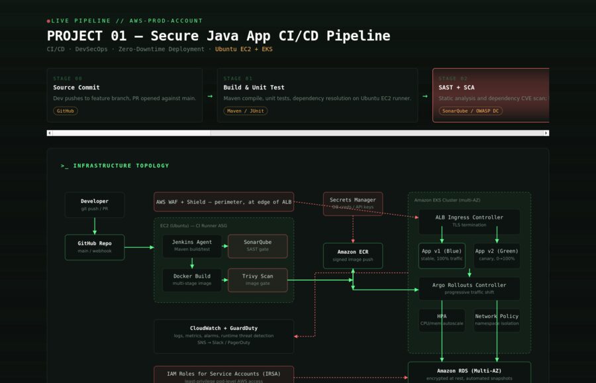
Task: Click the GitHub tag badge
Action: point(66,111)
